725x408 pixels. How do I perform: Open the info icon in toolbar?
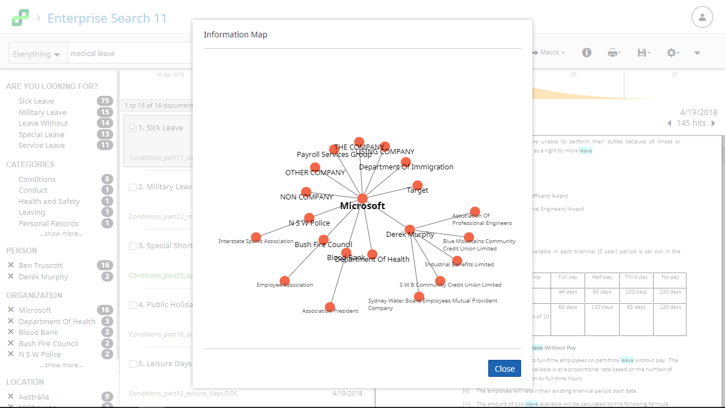click(x=587, y=53)
